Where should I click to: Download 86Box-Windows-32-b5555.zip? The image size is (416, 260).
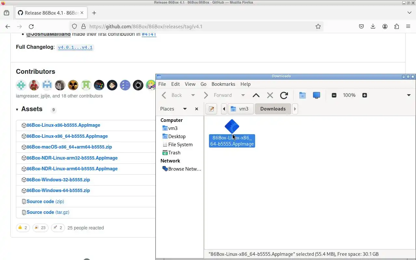point(58,180)
